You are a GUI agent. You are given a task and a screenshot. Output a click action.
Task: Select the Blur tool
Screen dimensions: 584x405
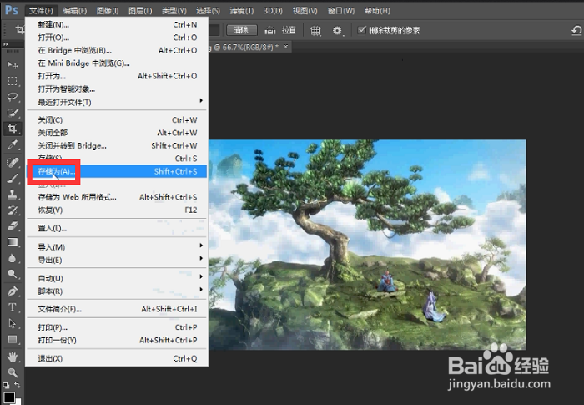click(x=13, y=258)
